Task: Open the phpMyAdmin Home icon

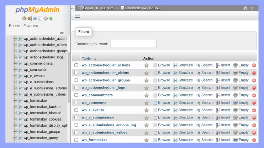Action: [24, 18]
